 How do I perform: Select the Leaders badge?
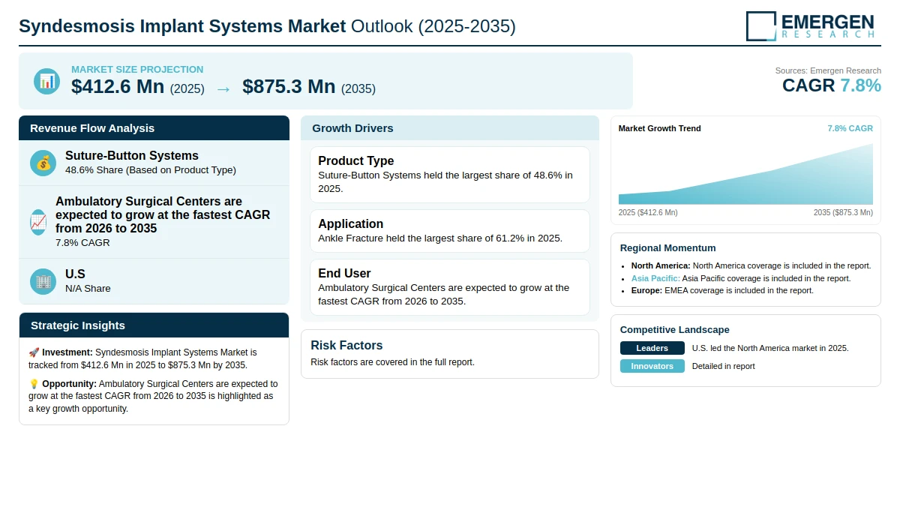pos(652,348)
